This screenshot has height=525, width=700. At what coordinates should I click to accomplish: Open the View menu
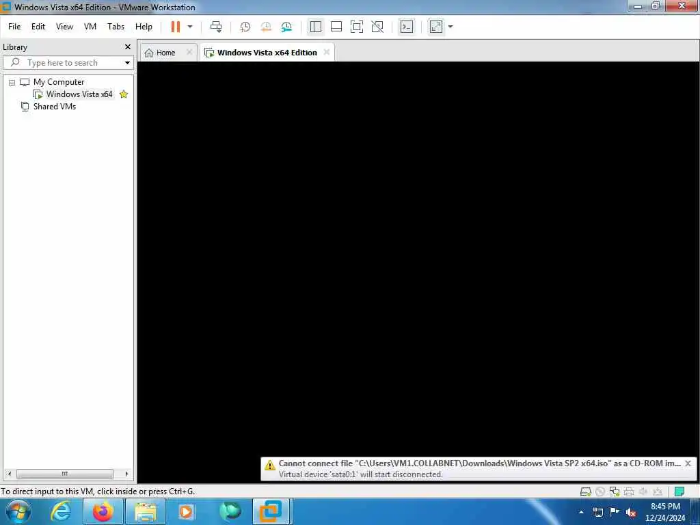click(64, 27)
